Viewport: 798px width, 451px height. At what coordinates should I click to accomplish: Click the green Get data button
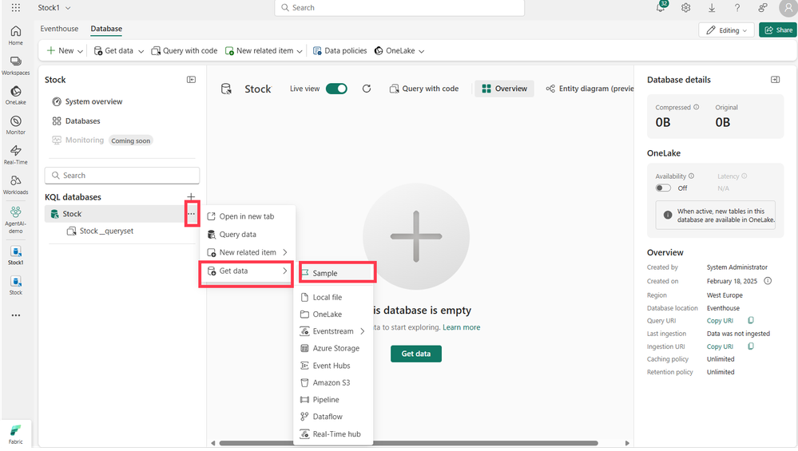coord(416,354)
